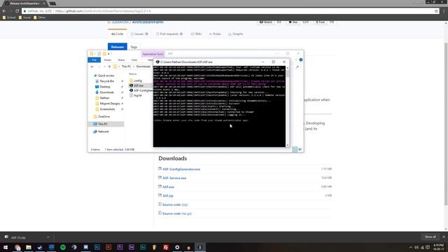Download the ASF.exe link
This screenshot has width=448, height=252.
(168, 187)
